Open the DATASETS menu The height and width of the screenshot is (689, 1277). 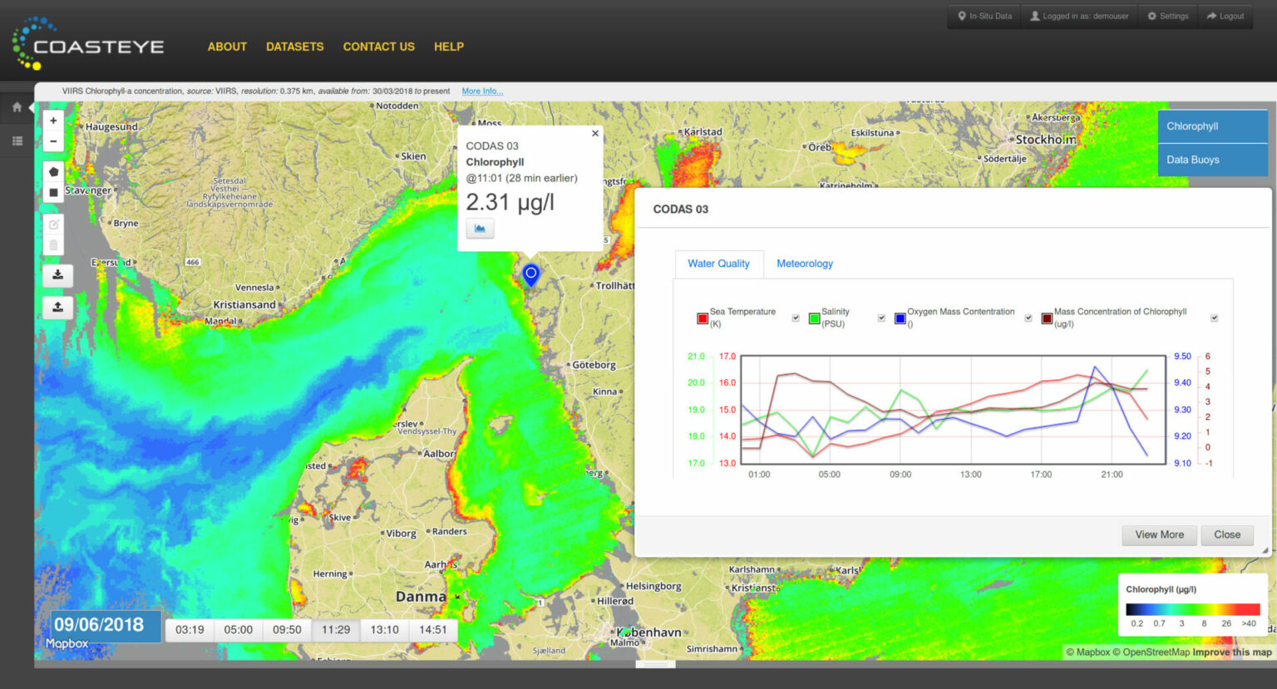(x=294, y=47)
